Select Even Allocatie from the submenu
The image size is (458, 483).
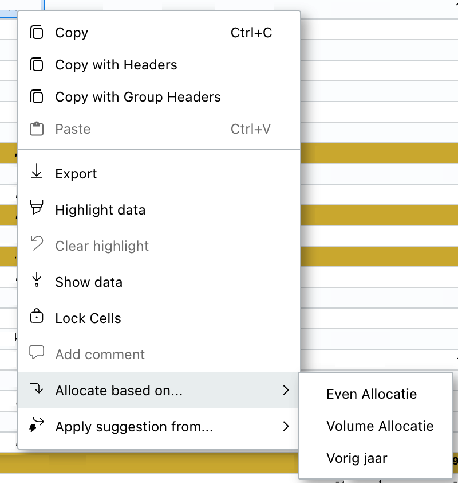372,394
